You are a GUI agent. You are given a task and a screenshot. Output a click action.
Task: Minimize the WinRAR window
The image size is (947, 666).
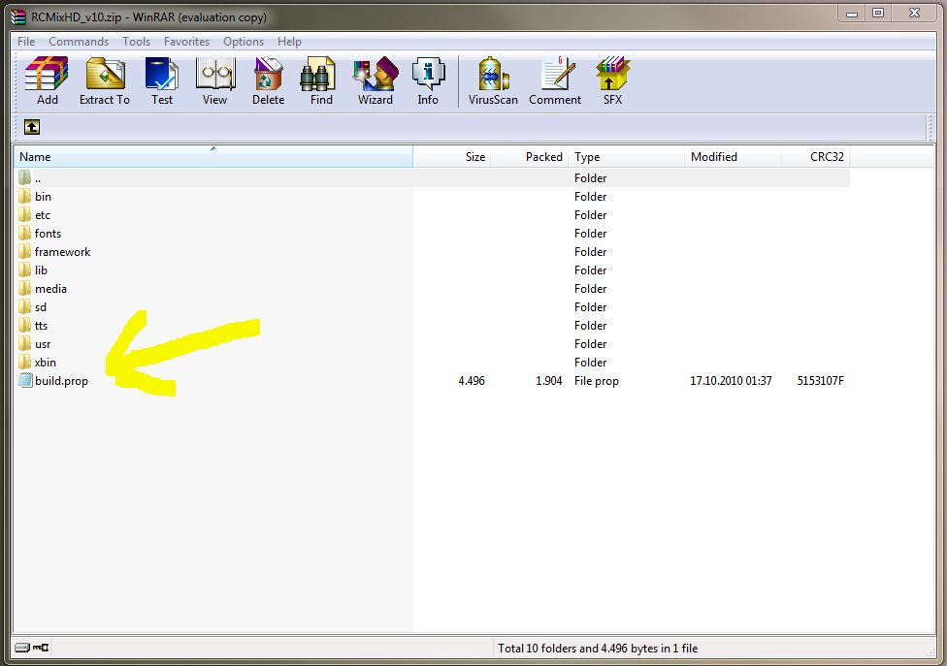coord(852,13)
